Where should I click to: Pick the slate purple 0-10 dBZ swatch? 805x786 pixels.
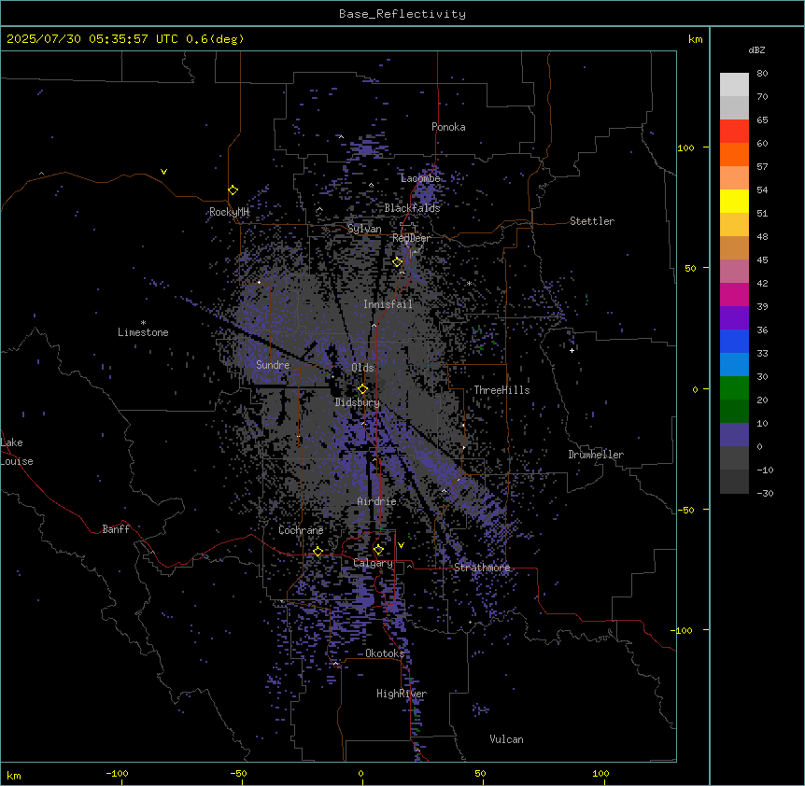(x=734, y=435)
